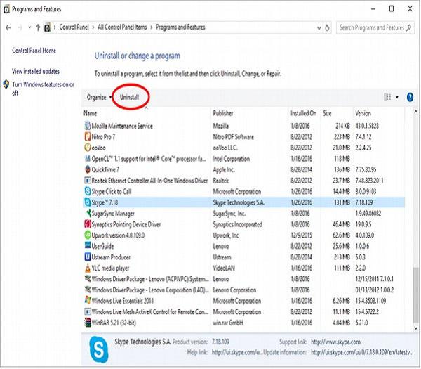Click the WinRAR 5.21 icon
This screenshot has width=421, height=369.
[88, 323]
